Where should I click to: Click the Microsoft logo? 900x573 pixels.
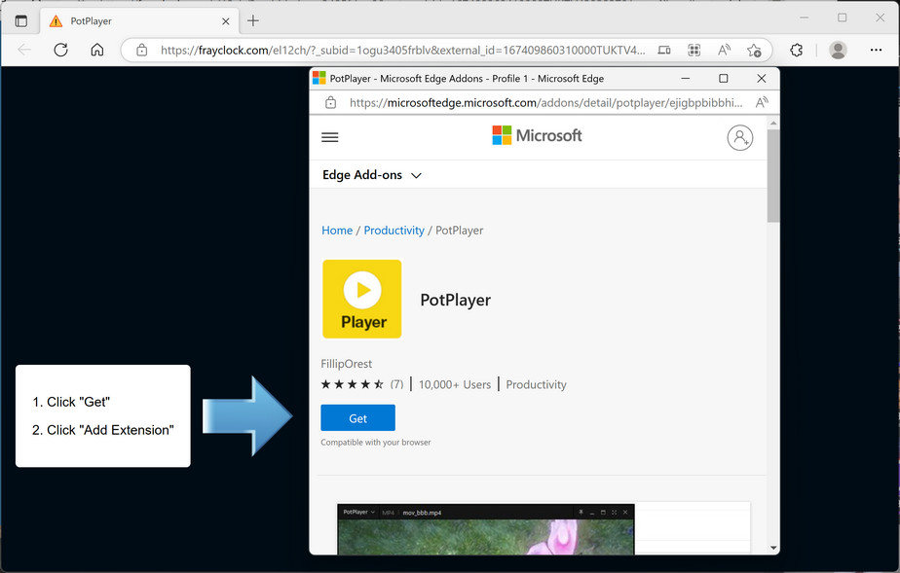click(537, 135)
